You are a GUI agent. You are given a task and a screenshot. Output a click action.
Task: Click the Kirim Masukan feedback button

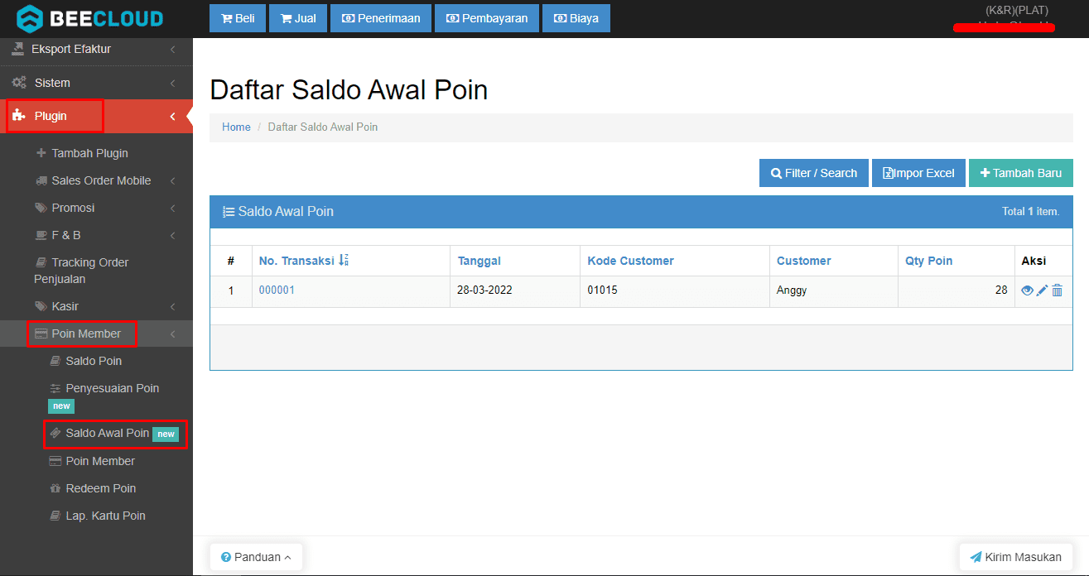pos(1016,557)
